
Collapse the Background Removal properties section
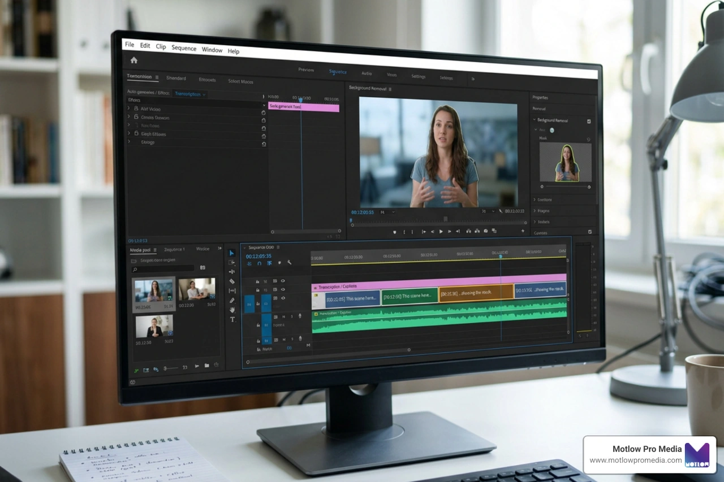click(533, 120)
